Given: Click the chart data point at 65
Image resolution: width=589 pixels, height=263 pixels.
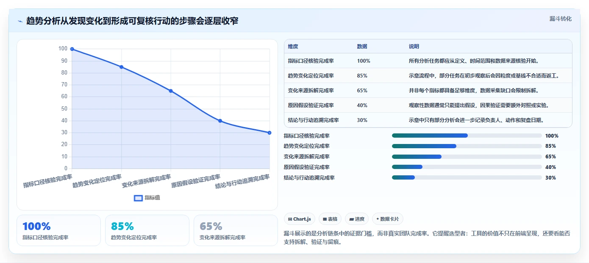Looking at the screenshot, I should tap(171, 91).
